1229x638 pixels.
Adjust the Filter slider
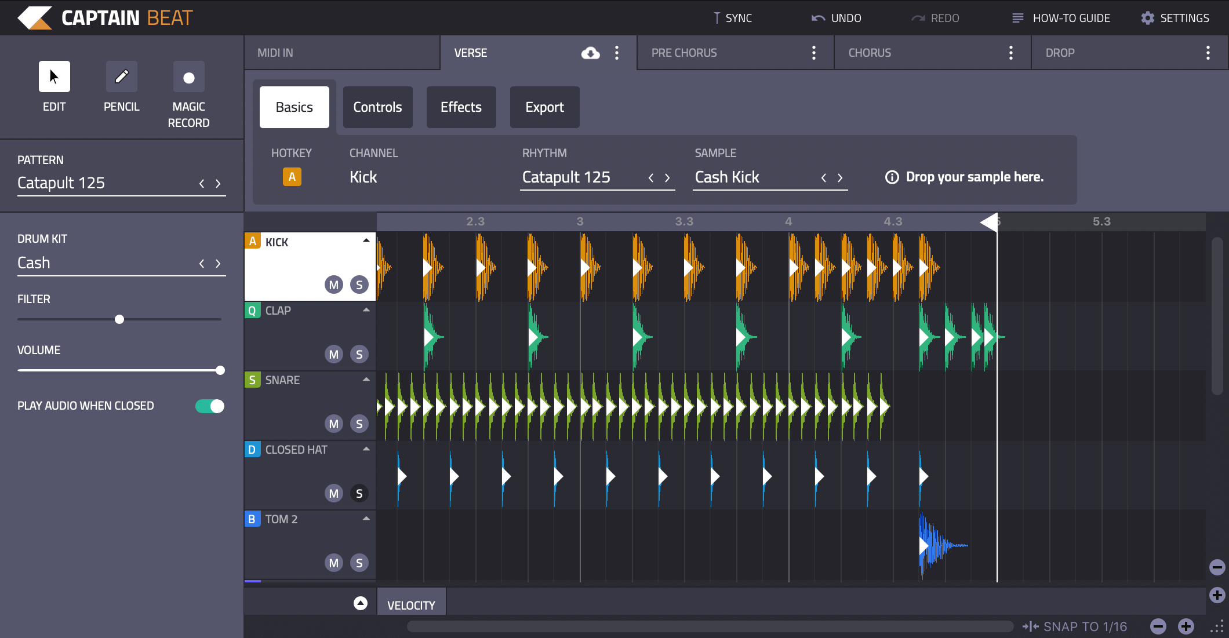(x=119, y=319)
